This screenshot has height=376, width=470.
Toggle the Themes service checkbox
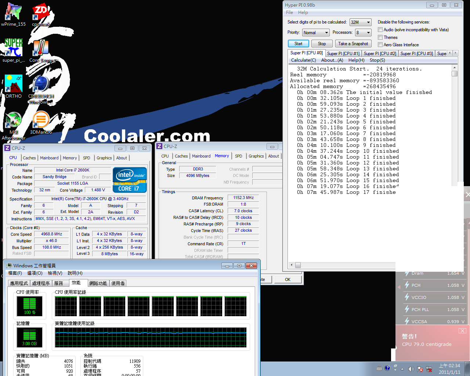click(380, 37)
